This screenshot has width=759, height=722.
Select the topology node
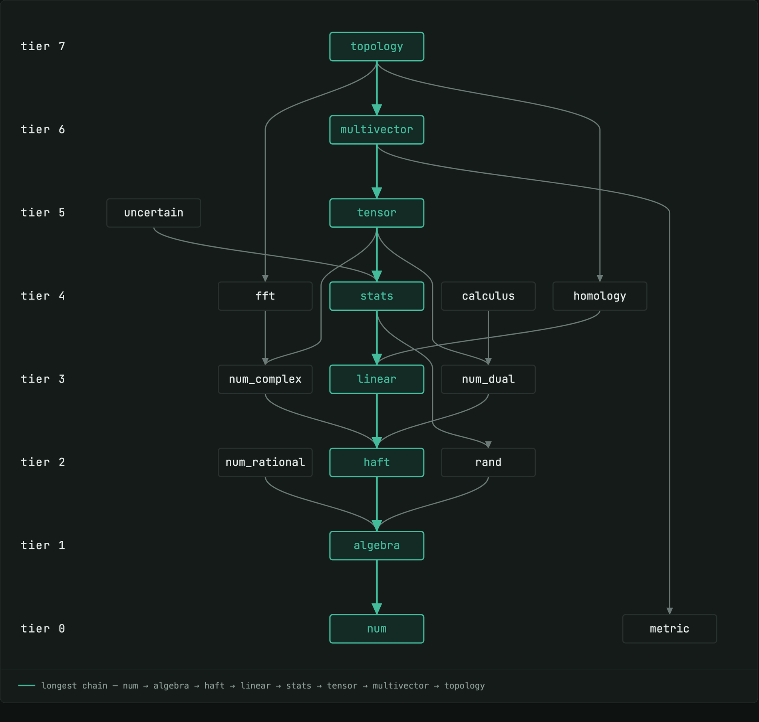(x=377, y=47)
